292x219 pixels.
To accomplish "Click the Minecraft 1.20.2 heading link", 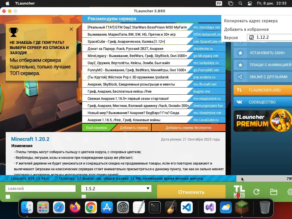I will [30, 139].
